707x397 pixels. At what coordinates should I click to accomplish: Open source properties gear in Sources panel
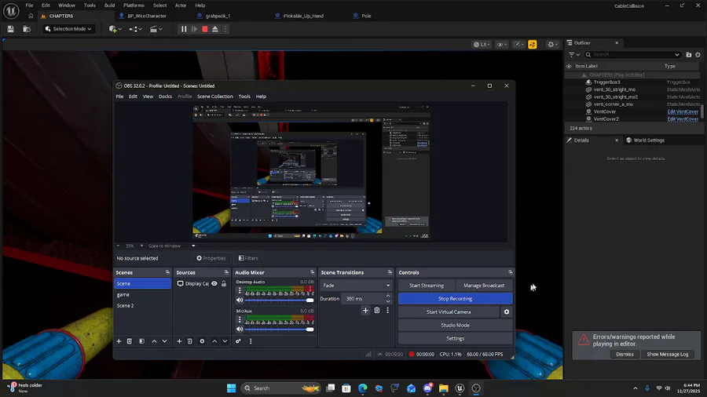[x=202, y=341]
